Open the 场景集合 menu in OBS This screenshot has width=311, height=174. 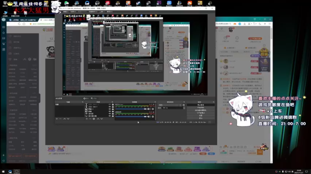pos(93,12)
